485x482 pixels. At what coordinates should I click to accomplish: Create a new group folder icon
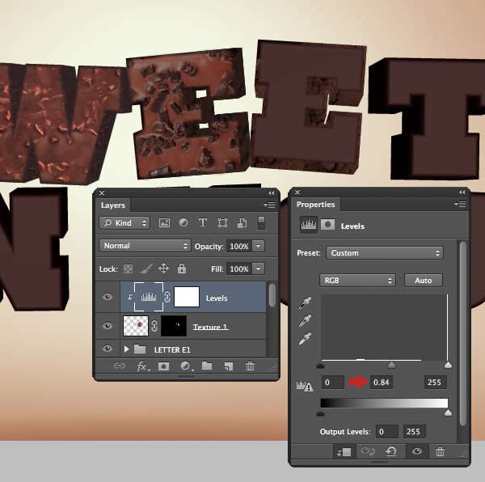pos(207,366)
